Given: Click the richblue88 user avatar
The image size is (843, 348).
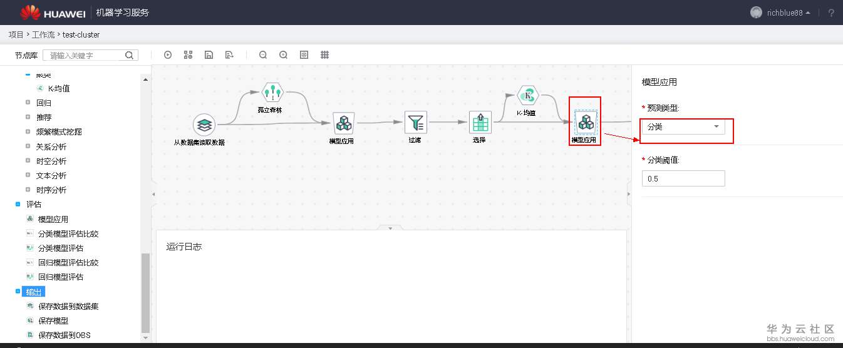Looking at the screenshot, I should [757, 13].
